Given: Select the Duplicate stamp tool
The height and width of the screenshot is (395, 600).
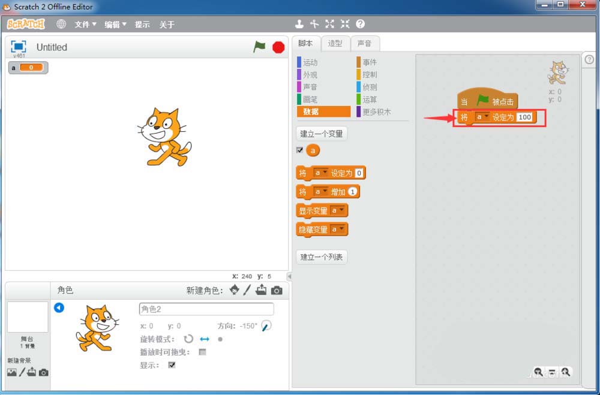Looking at the screenshot, I should point(299,24).
